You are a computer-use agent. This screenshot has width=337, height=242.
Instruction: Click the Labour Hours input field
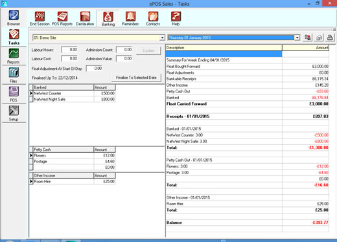pyautogui.click(x=69, y=50)
